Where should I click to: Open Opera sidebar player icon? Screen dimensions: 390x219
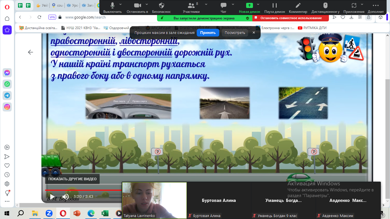[x=7, y=147]
